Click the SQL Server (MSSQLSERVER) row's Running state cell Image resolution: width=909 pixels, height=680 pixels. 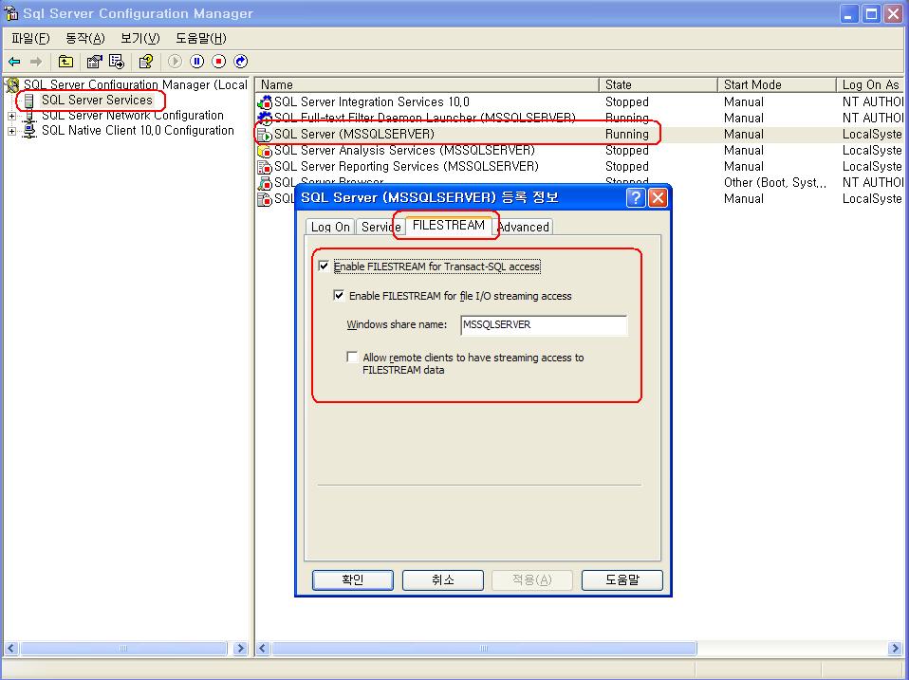[x=627, y=135]
